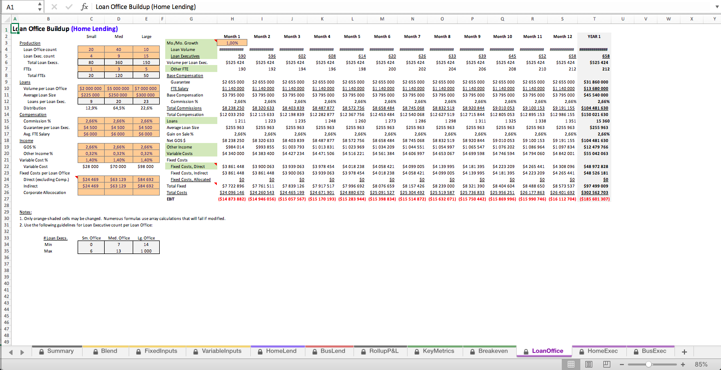Click the Guarantee label under Base Compensation

pyautogui.click(x=180, y=82)
